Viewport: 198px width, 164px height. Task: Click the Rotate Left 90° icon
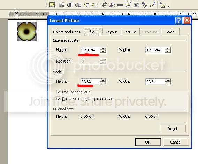click(x=112, y=5)
